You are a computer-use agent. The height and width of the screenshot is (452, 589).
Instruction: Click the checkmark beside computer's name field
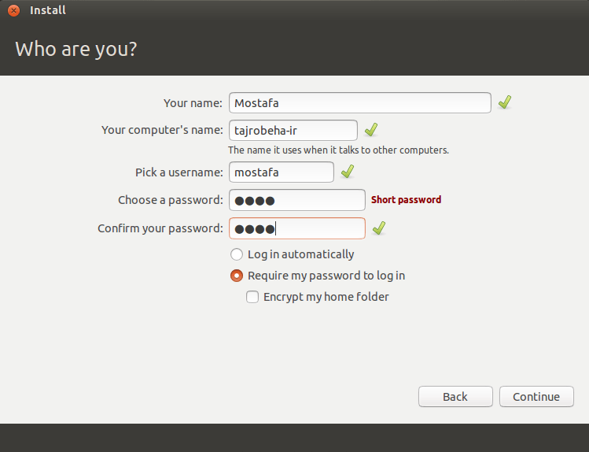[x=371, y=130]
